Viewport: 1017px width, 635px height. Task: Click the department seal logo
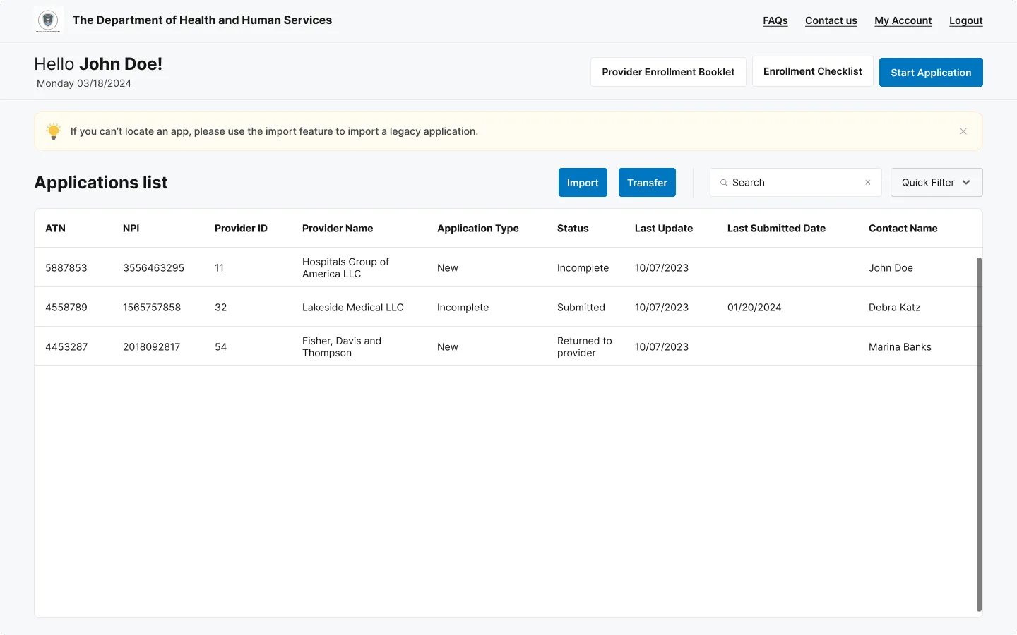48,20
